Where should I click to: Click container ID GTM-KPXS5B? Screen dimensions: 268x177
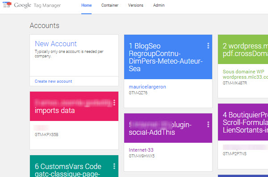point(46,135)
